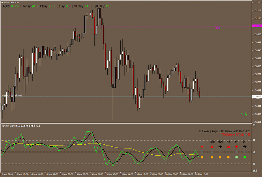Click the hollow circle in the M5 column
This screenshot has width=262, height=177.
[202, 152]
